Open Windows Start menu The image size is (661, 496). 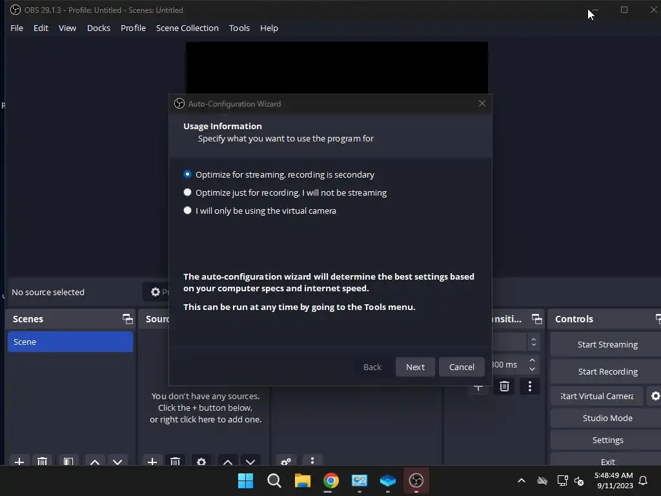pos(246,480)
